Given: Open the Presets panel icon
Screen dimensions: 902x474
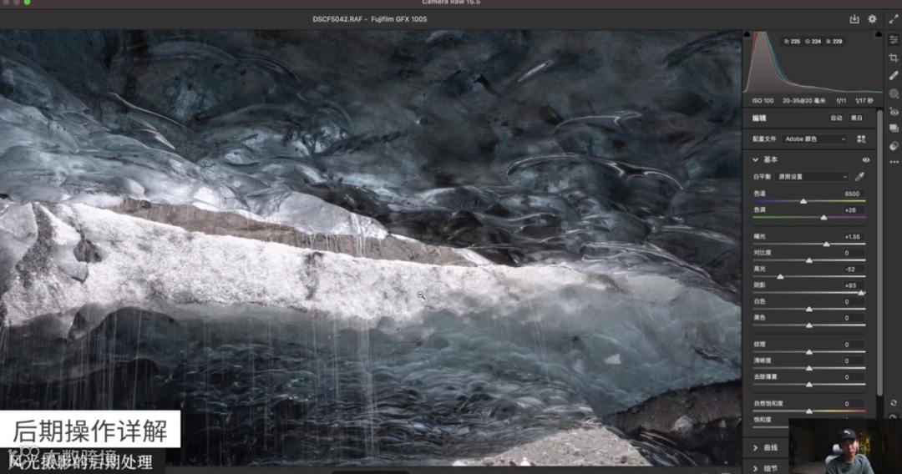Looking at the screenshot, I should click(894, 146).
